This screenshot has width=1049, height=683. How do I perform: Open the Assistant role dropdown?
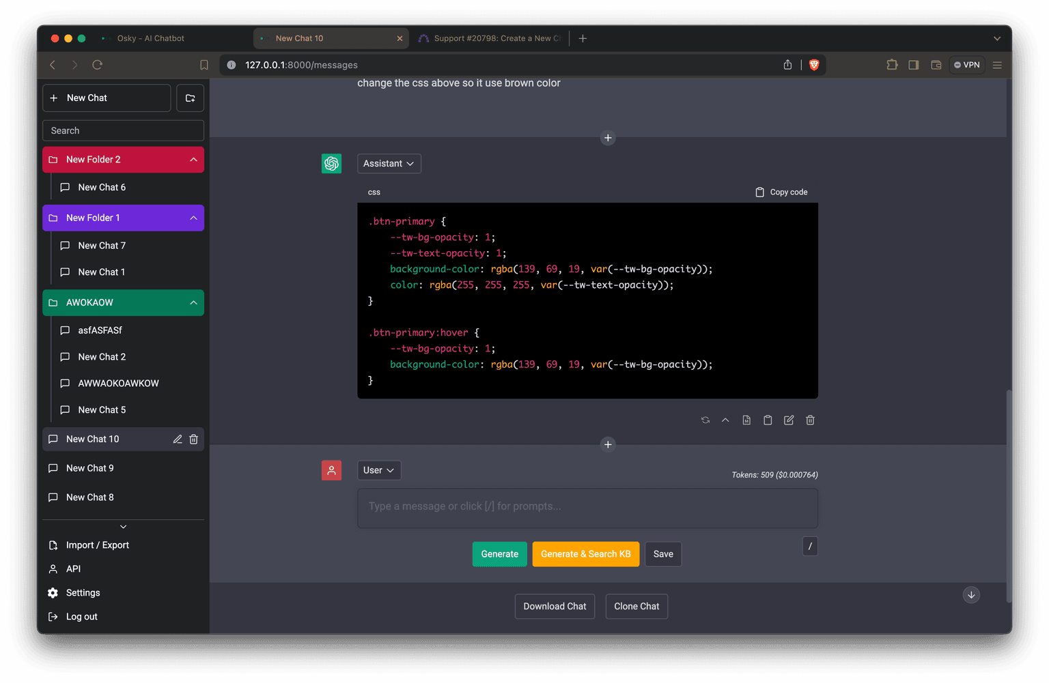click(389, 163)
